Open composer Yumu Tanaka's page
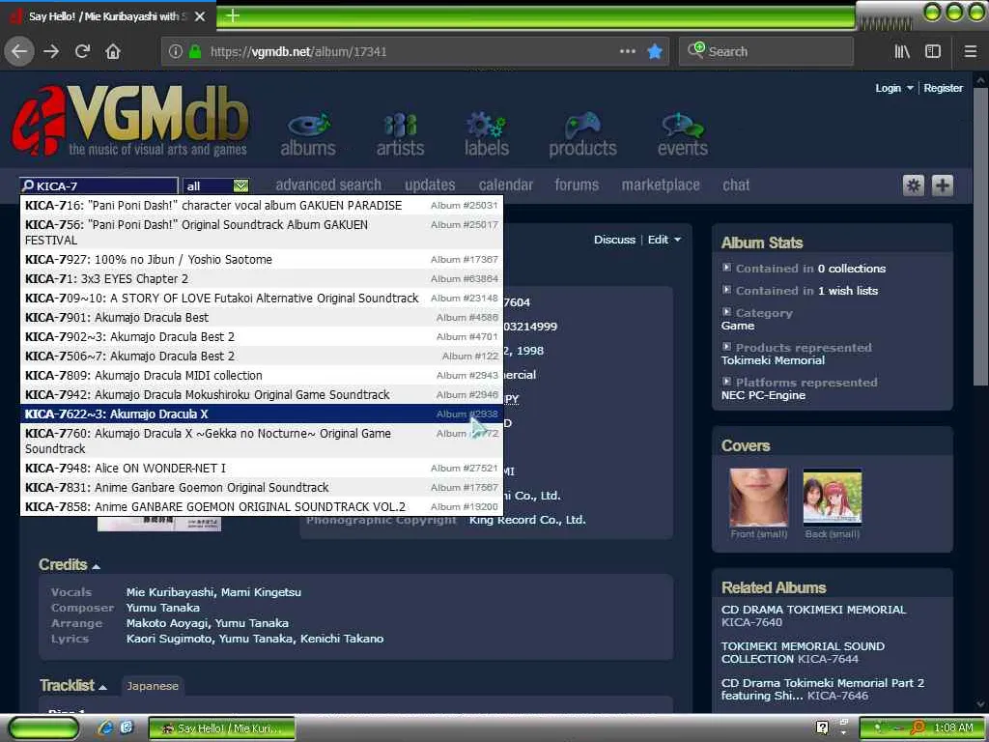The height and width of the screenshot is (742, 989). [162, 608]
